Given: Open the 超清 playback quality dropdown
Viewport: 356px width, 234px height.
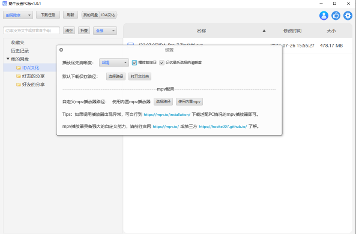Looking at the screenshot, I should (x=114, y=62).
